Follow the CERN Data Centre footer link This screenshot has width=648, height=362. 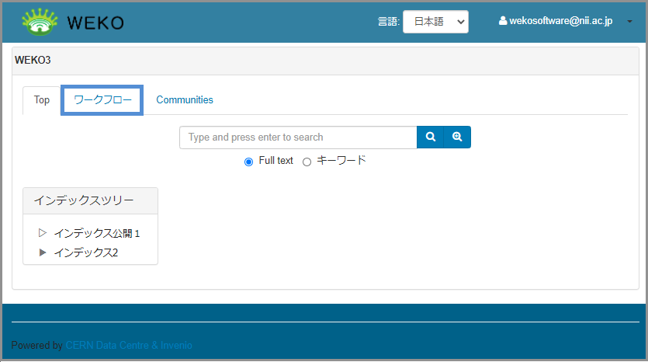109,345
